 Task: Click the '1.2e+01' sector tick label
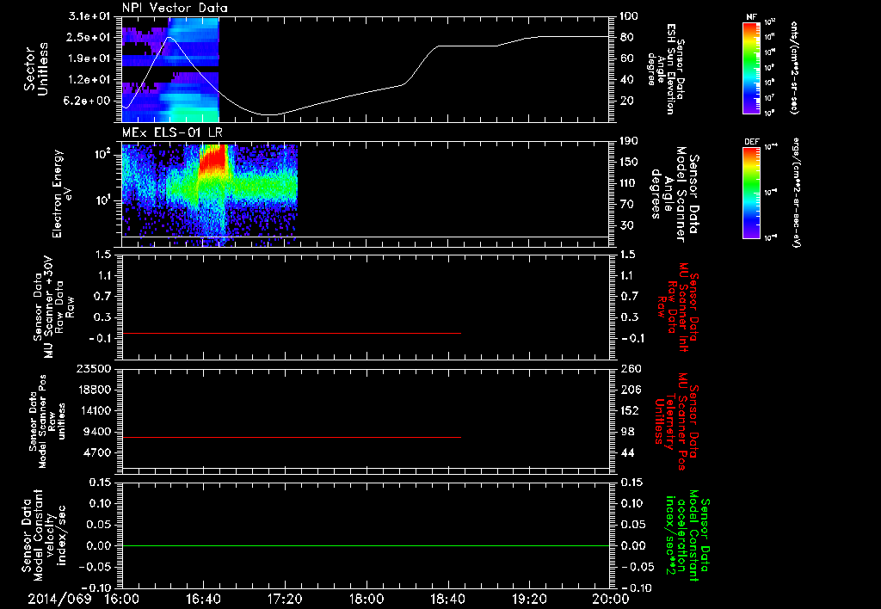[89, 80]
